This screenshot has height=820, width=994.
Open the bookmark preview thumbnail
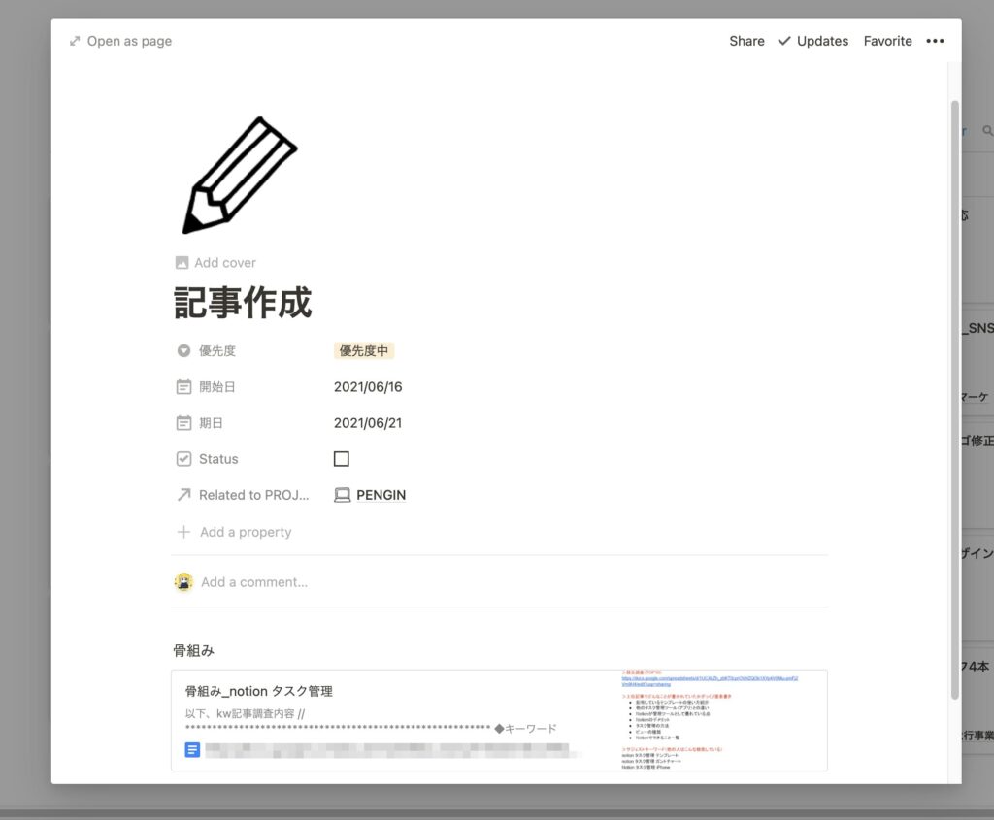click(722, 720)
